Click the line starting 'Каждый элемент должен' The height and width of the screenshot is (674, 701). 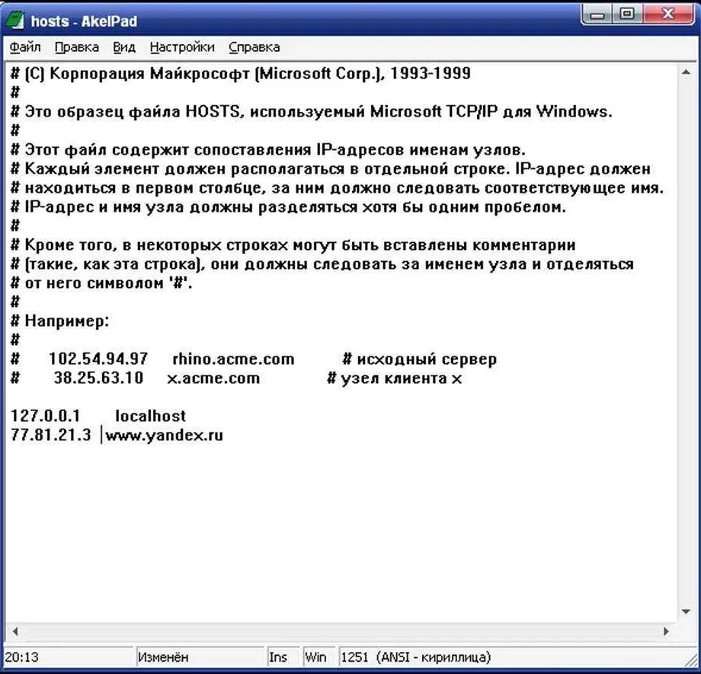pyautogui.click(x=330, y=169)
